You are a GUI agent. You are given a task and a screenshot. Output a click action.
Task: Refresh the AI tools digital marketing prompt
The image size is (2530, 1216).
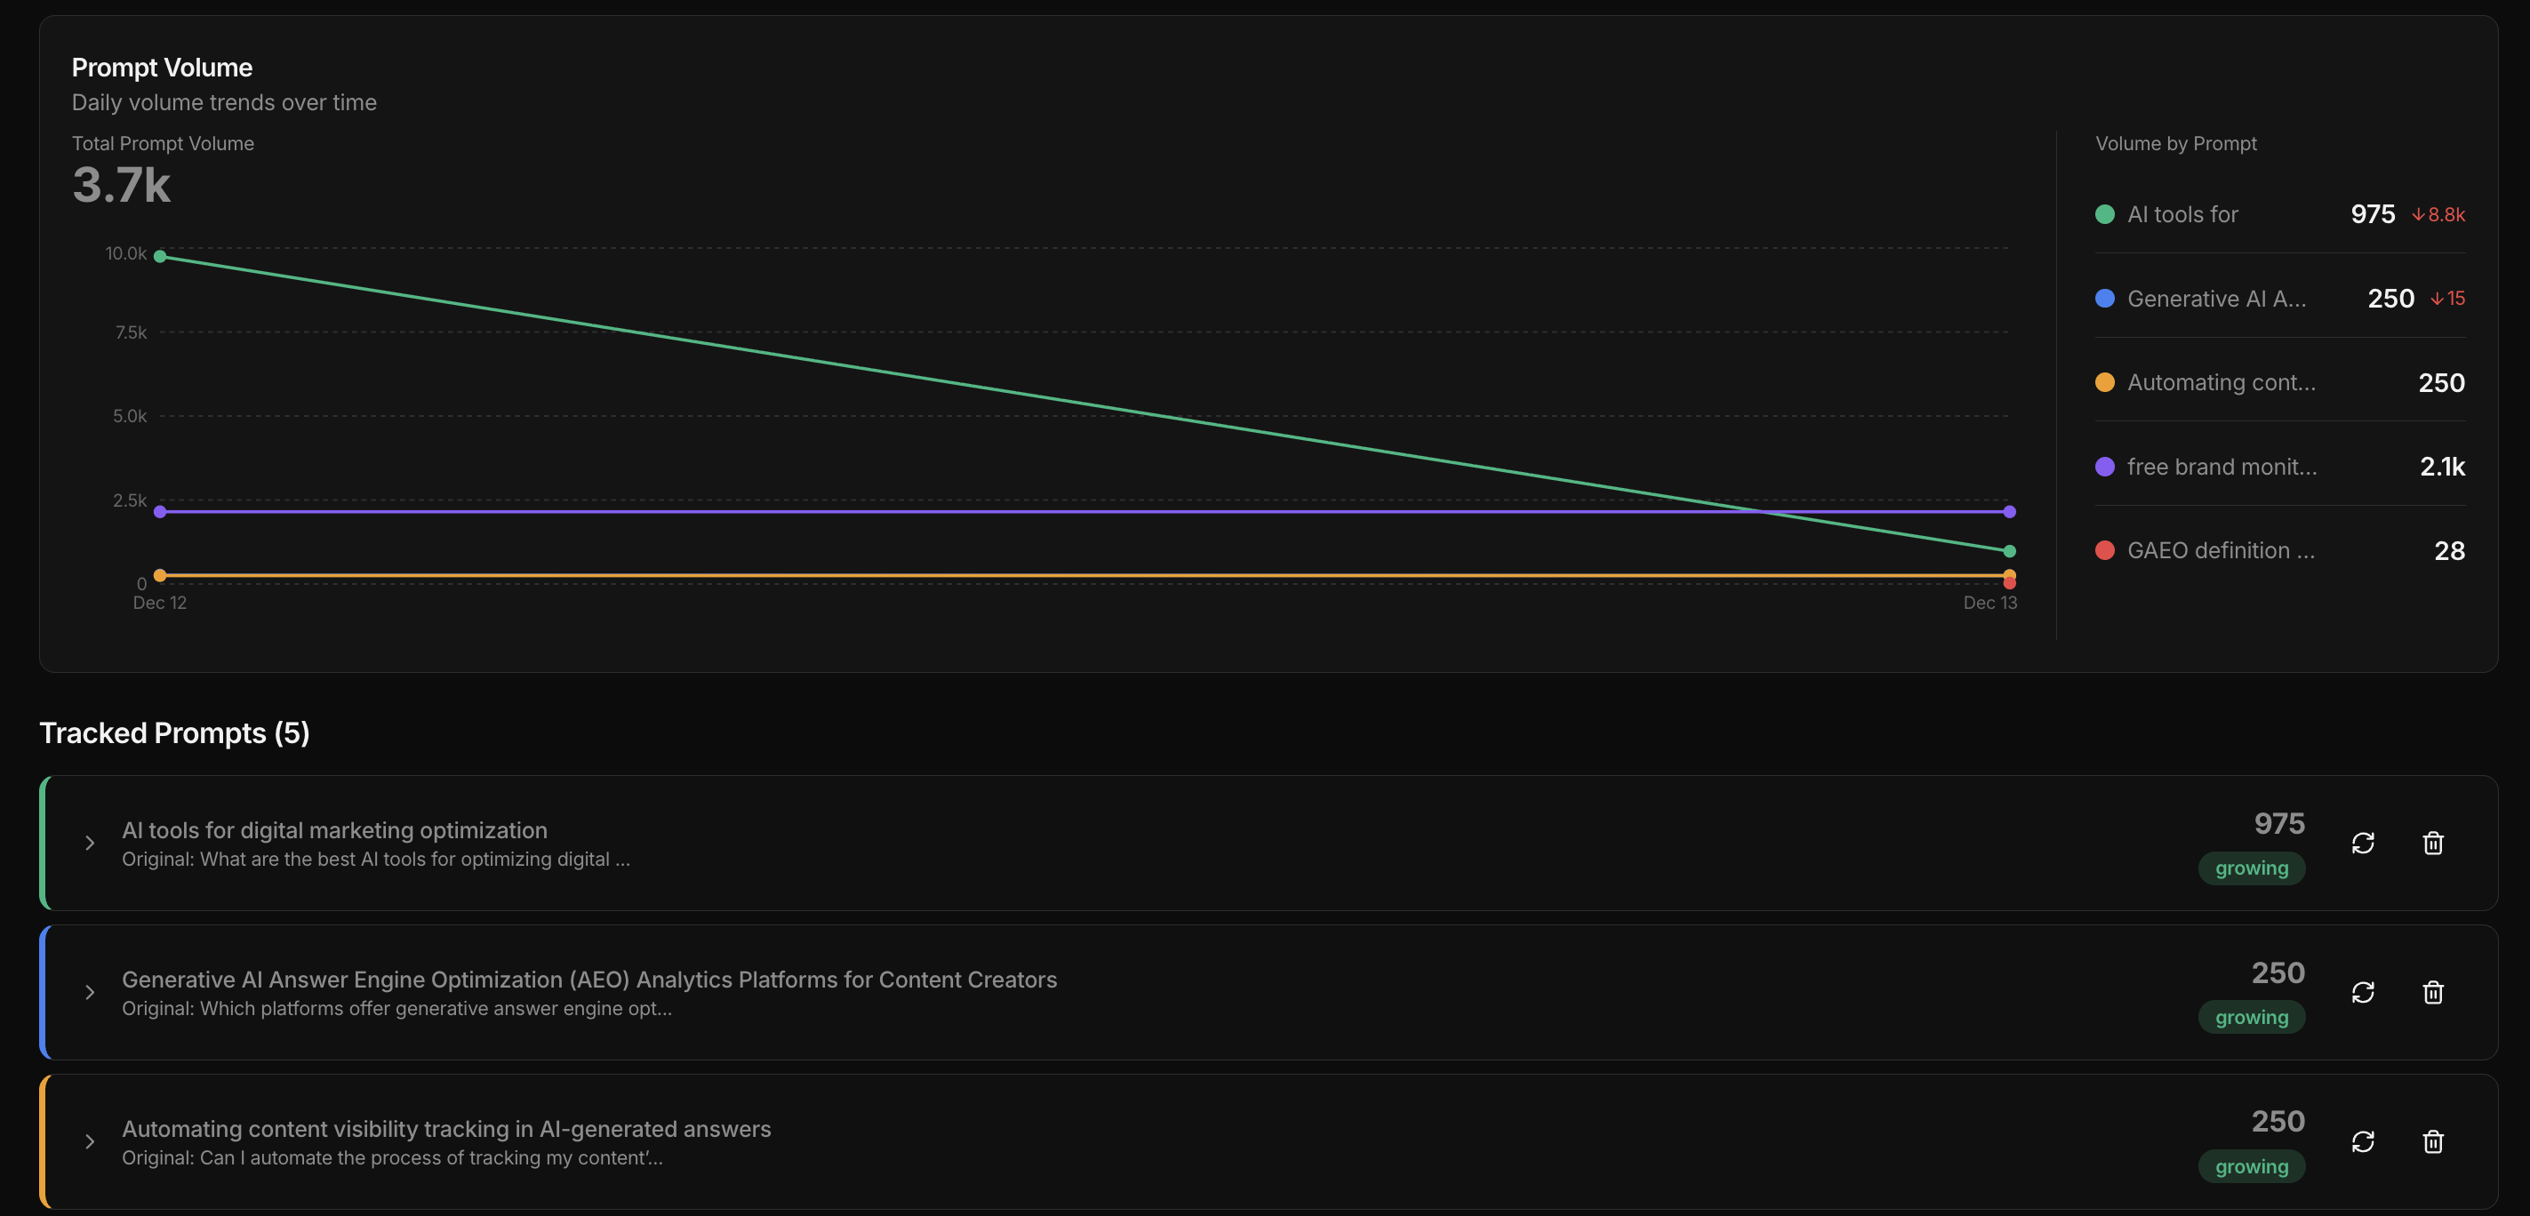point(2362,843)
